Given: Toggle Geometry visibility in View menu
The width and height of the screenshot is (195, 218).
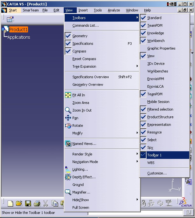Looking at the screenshot, I should [x=102, y=36].
